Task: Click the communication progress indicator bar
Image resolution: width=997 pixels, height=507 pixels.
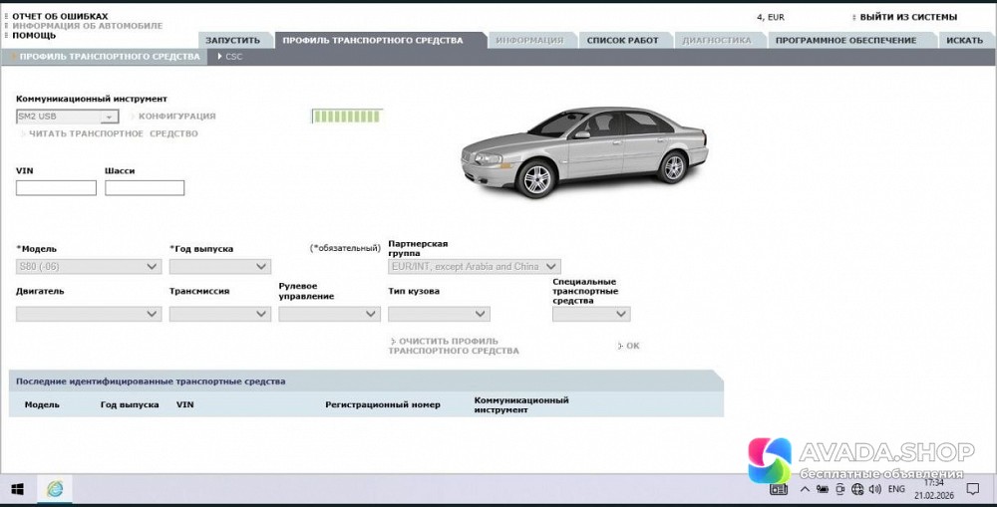Action: click(347, 117)
